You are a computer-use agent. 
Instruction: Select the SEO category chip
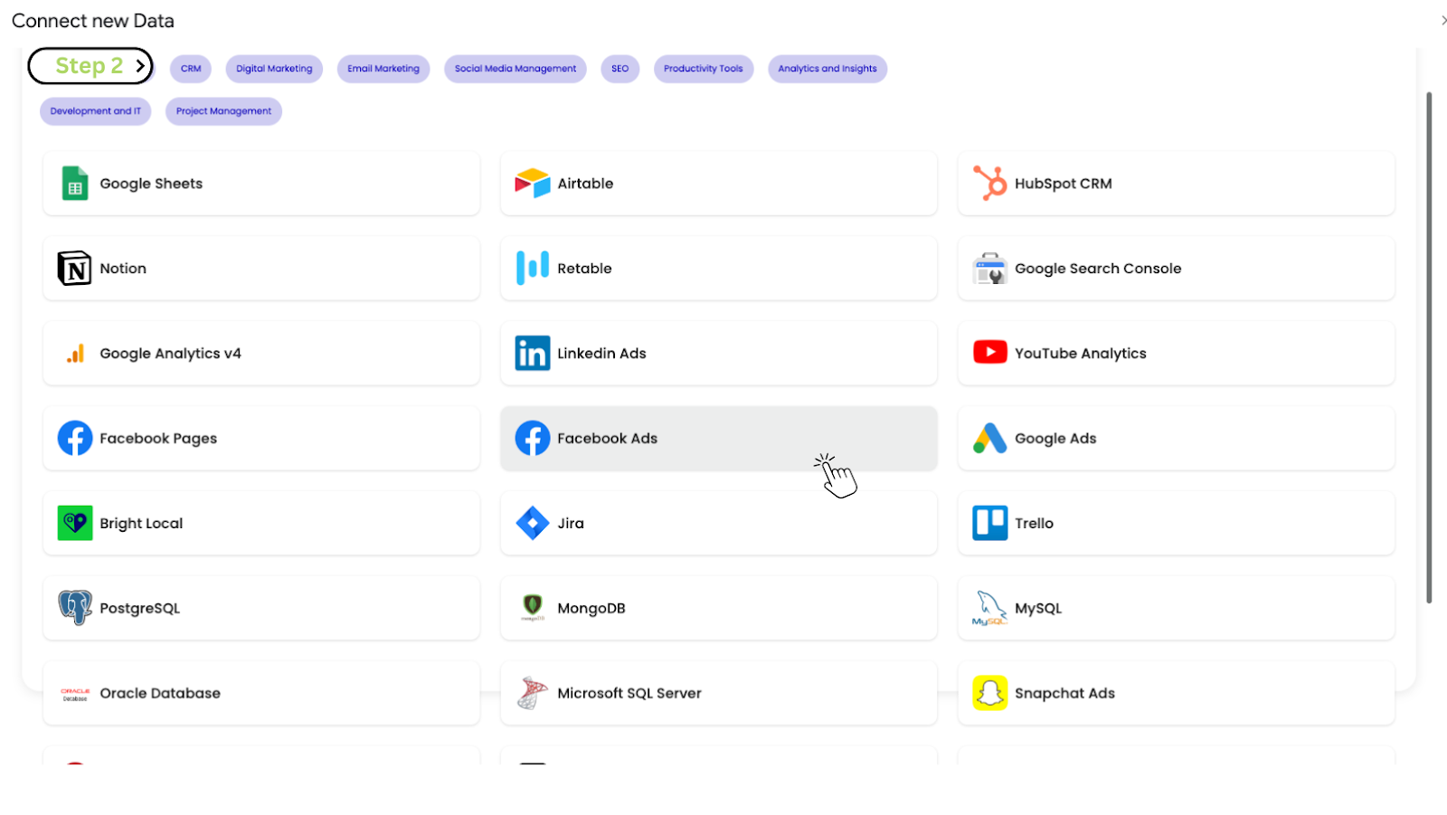(620, 69)
